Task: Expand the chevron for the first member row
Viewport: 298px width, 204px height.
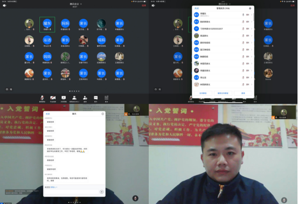Action: tap(252, 15)
